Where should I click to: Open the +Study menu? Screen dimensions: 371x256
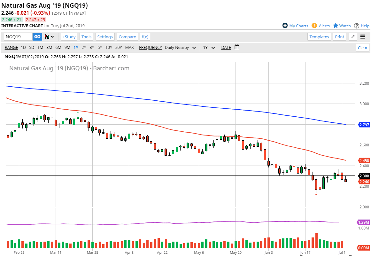click(69, 37)
